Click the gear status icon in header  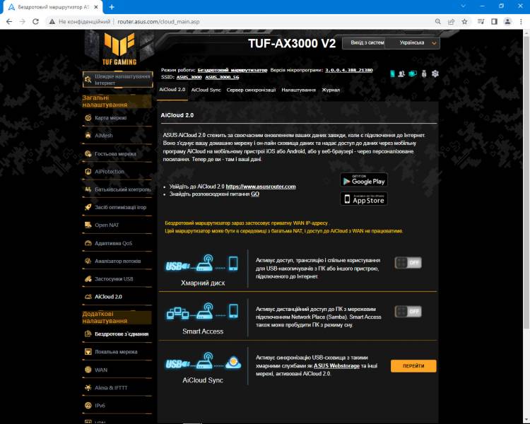click(435, 73)
